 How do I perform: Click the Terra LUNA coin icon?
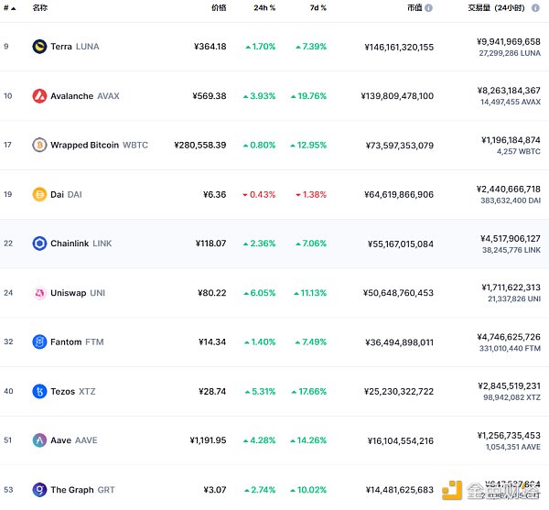coord(39,47)
